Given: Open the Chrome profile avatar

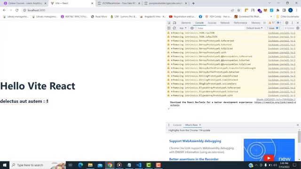Looking at the screenshot, I should click(x=291, y=10).
